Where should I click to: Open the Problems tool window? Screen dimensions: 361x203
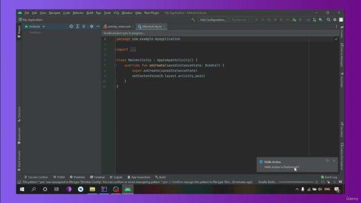[x=77, y=177]
